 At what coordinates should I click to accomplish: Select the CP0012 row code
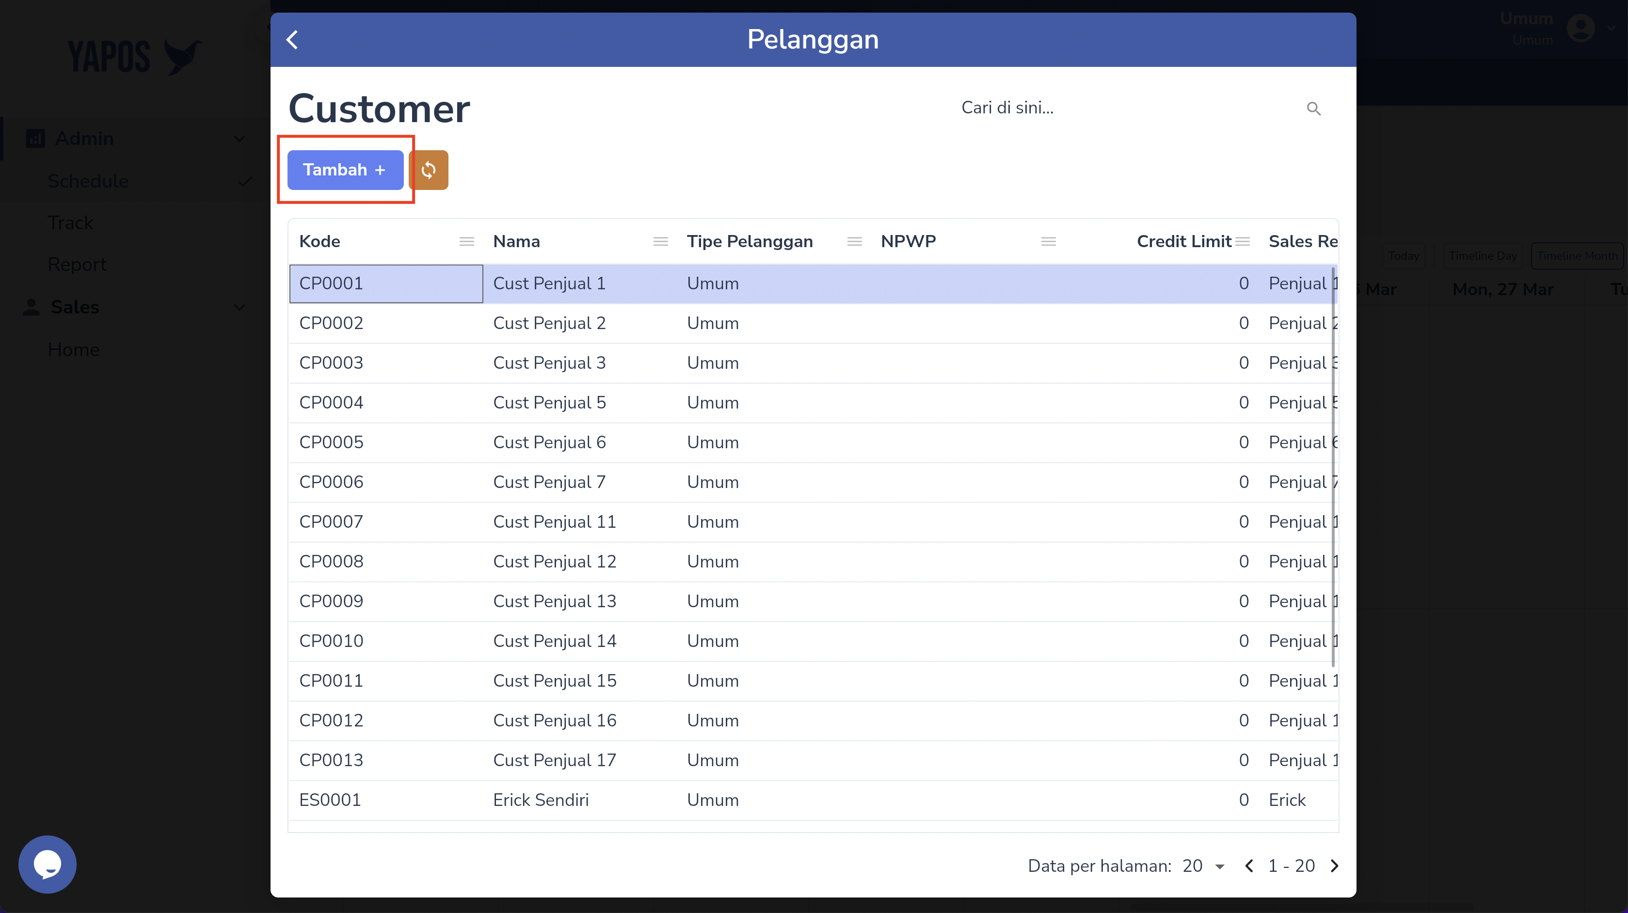(x=331, y=721)
